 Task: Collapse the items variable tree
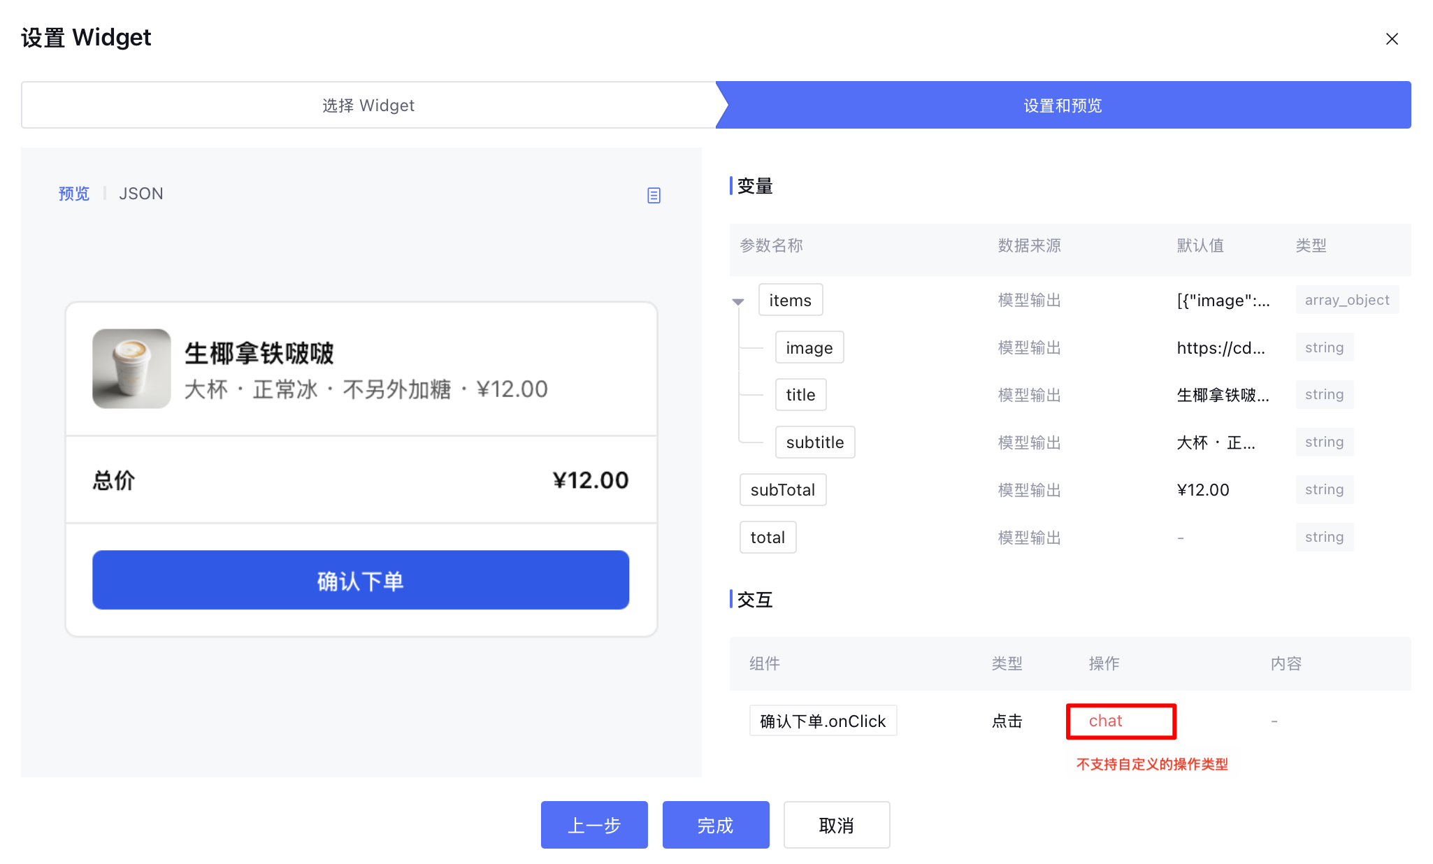[x=738, y=301]
